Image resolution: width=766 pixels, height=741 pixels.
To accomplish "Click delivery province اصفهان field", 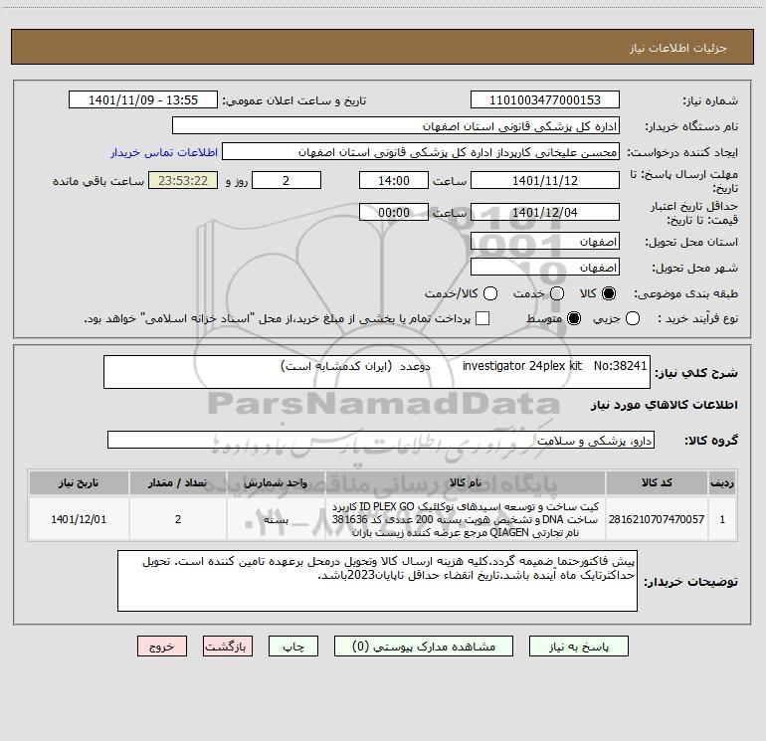I will click(x=545, y=242).
